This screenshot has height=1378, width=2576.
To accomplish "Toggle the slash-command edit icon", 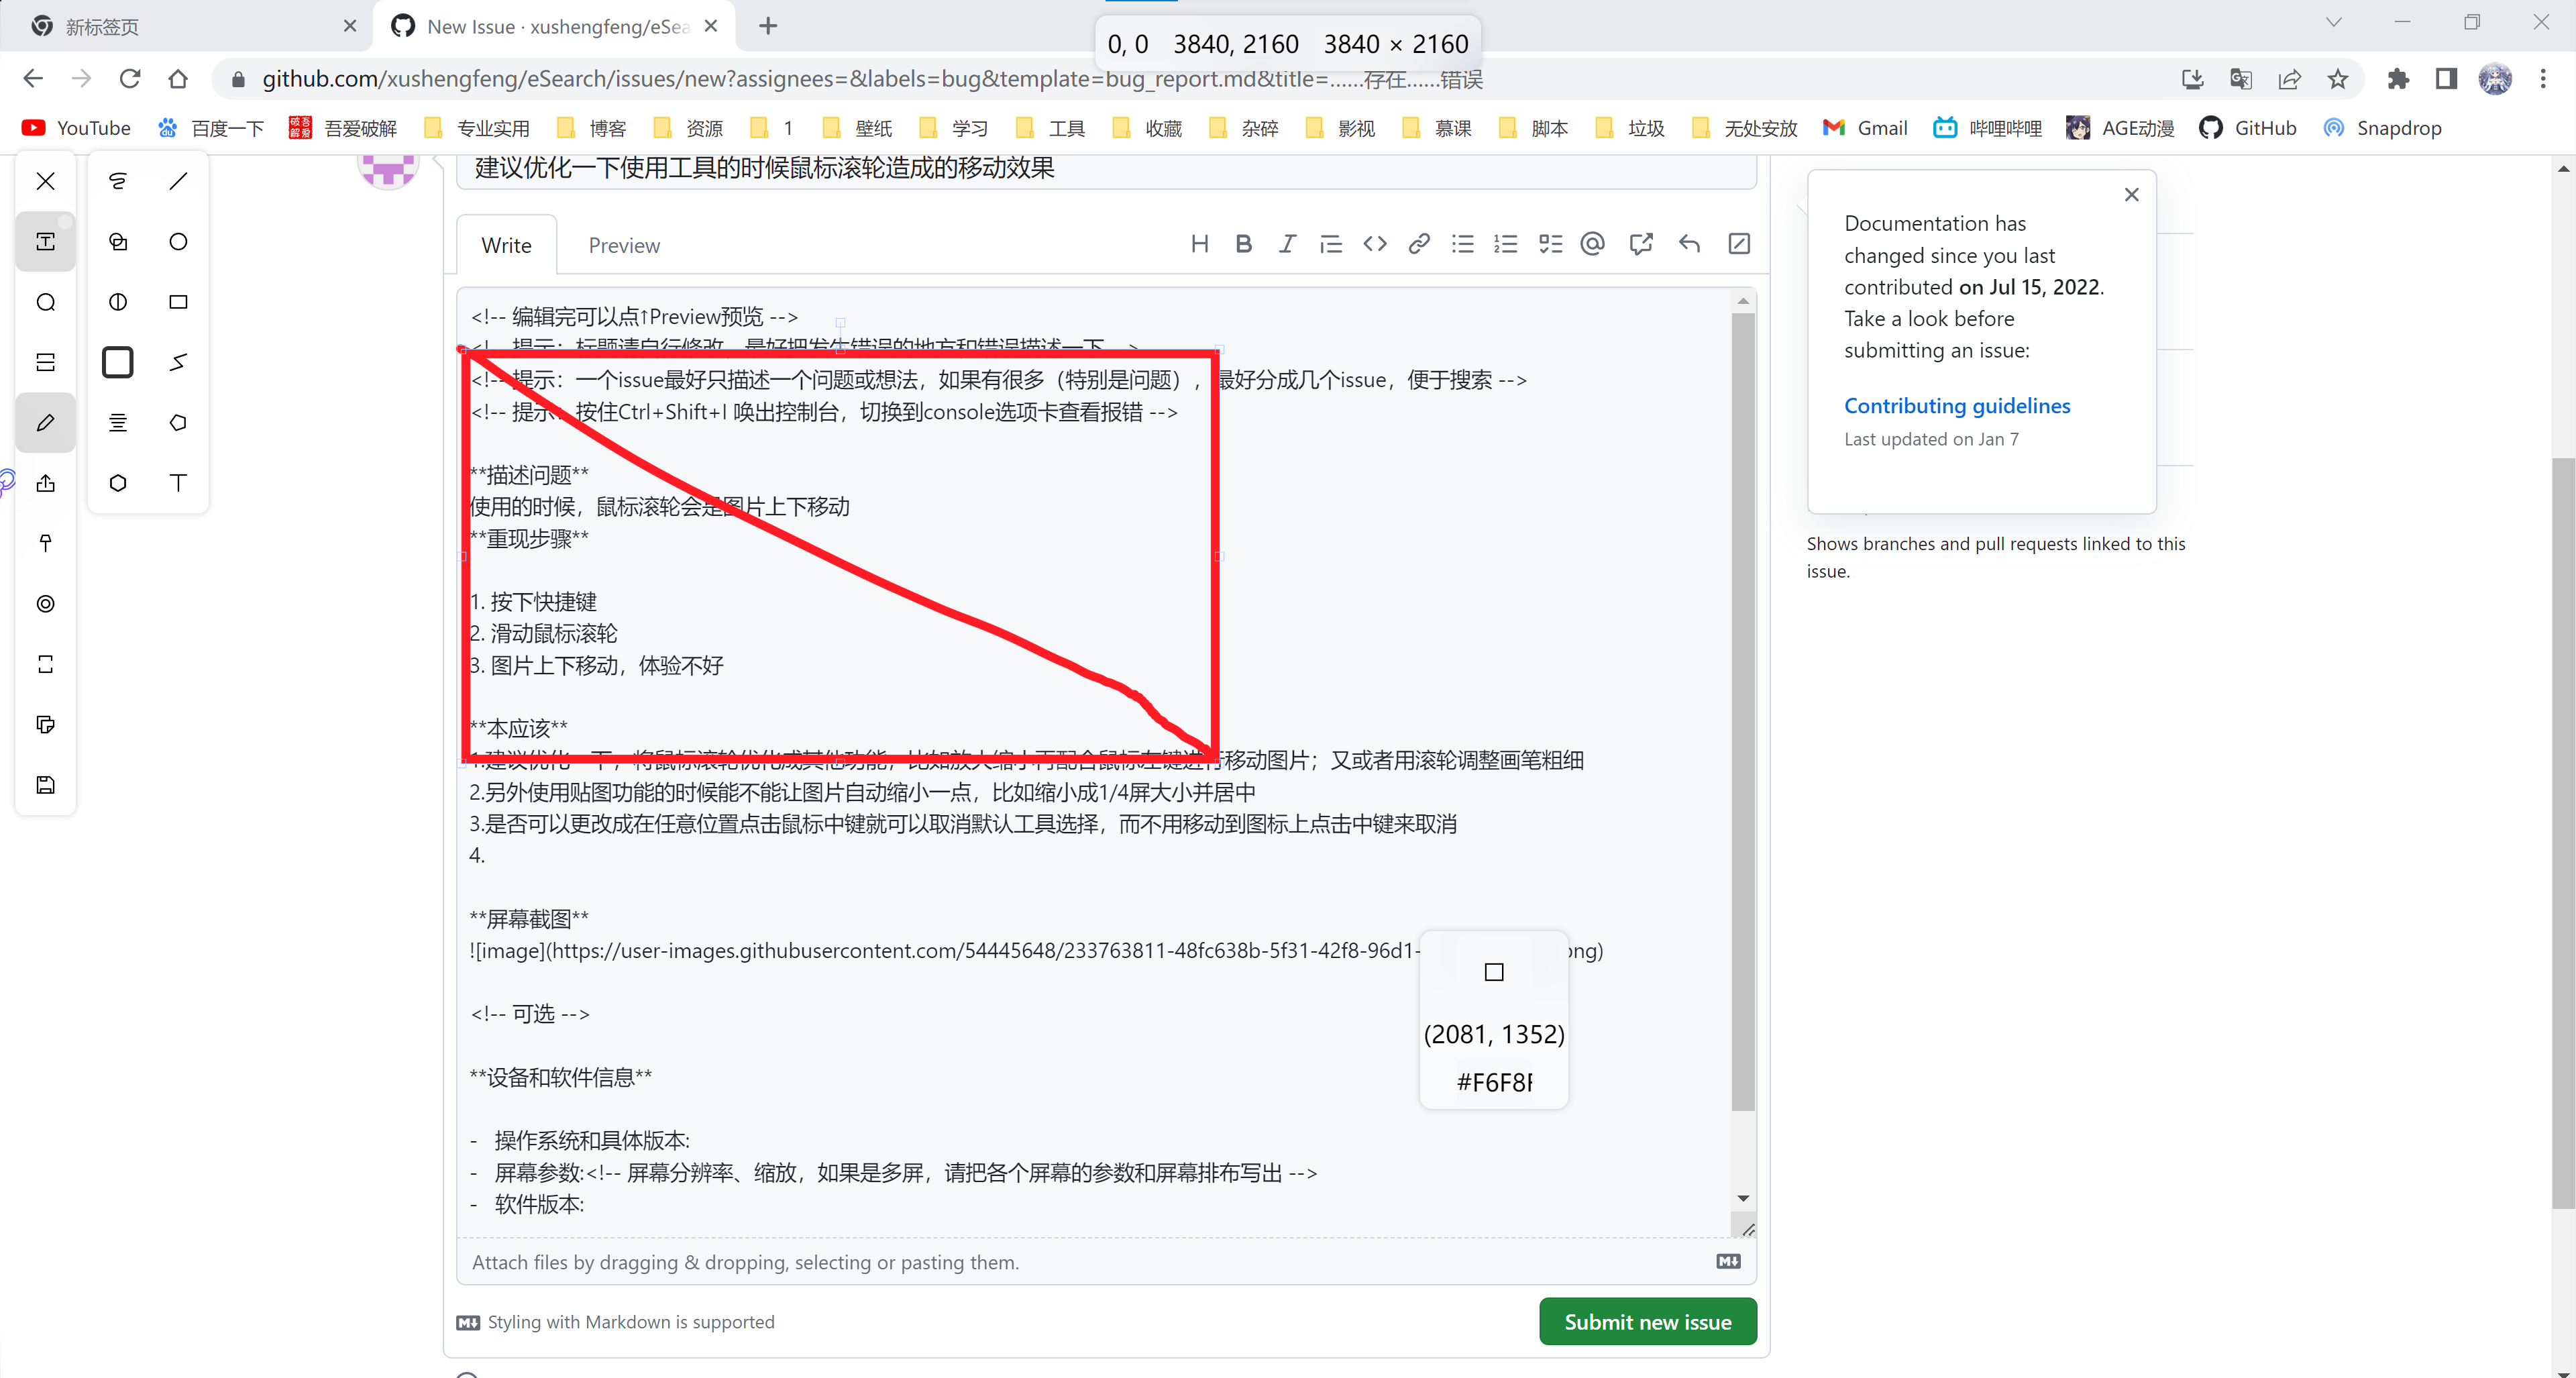I will click(x=1739, y=244).
